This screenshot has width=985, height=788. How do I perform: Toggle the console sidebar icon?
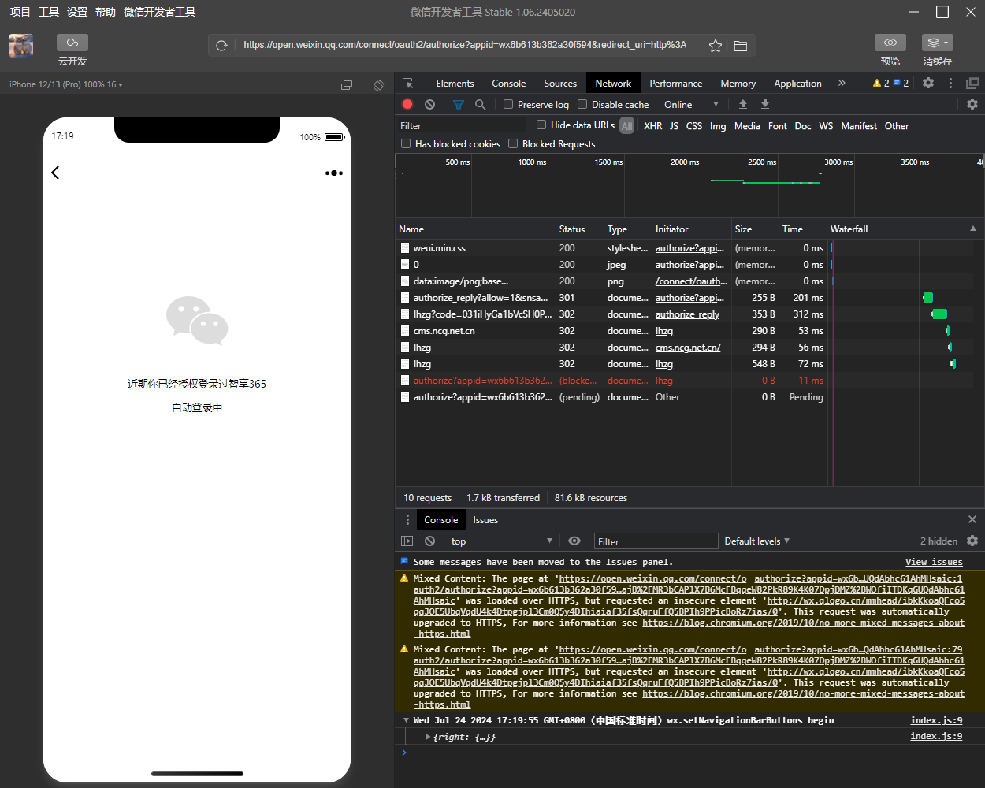tap(407, 541)
